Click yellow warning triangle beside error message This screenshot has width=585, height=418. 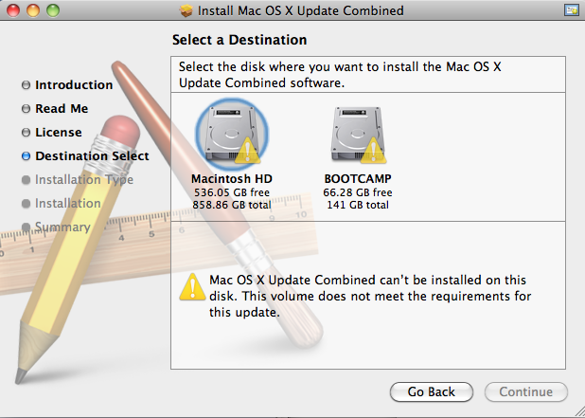click(193, 284)
